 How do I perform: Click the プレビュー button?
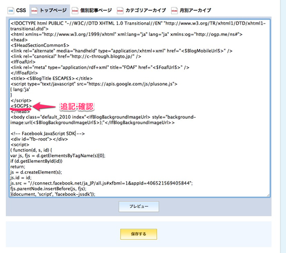[x=138, y=207]
